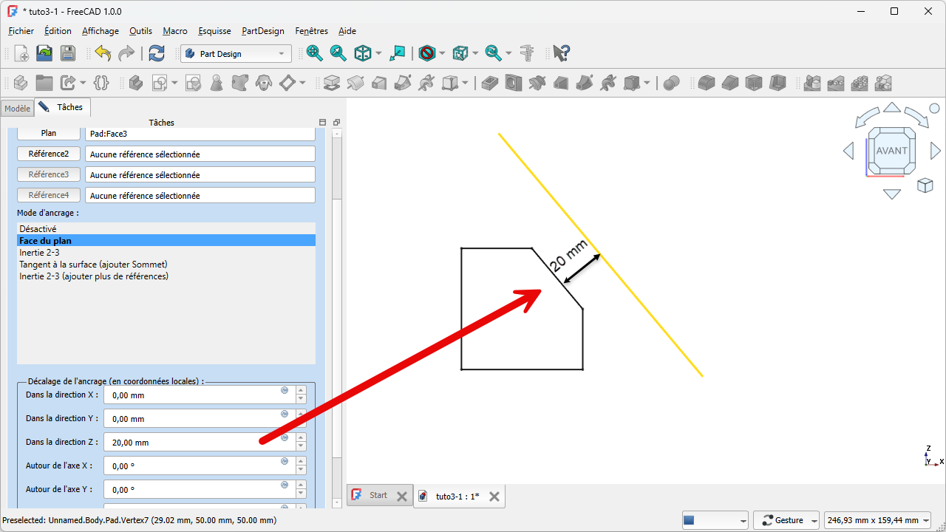Click the new document icon
This screenshot has width=946, height=532.
[21, 53]
